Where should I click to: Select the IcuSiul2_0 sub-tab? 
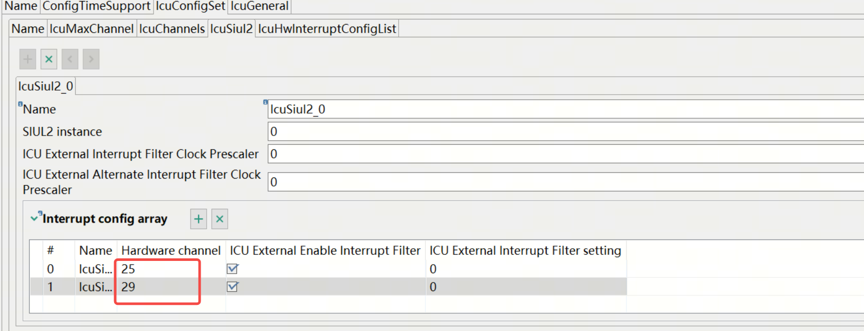click(45, 85)
